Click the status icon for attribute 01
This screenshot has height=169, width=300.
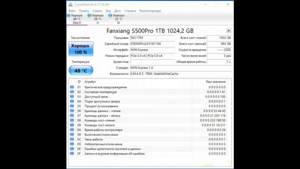[x=72, y=87]
